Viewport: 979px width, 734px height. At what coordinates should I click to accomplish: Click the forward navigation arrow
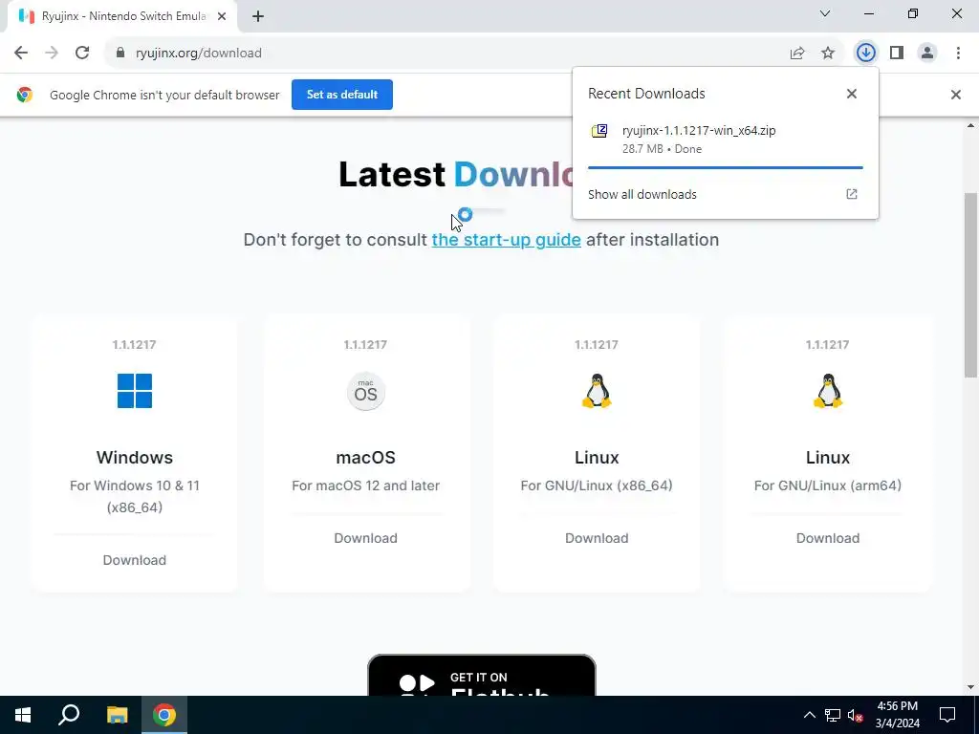52,54
